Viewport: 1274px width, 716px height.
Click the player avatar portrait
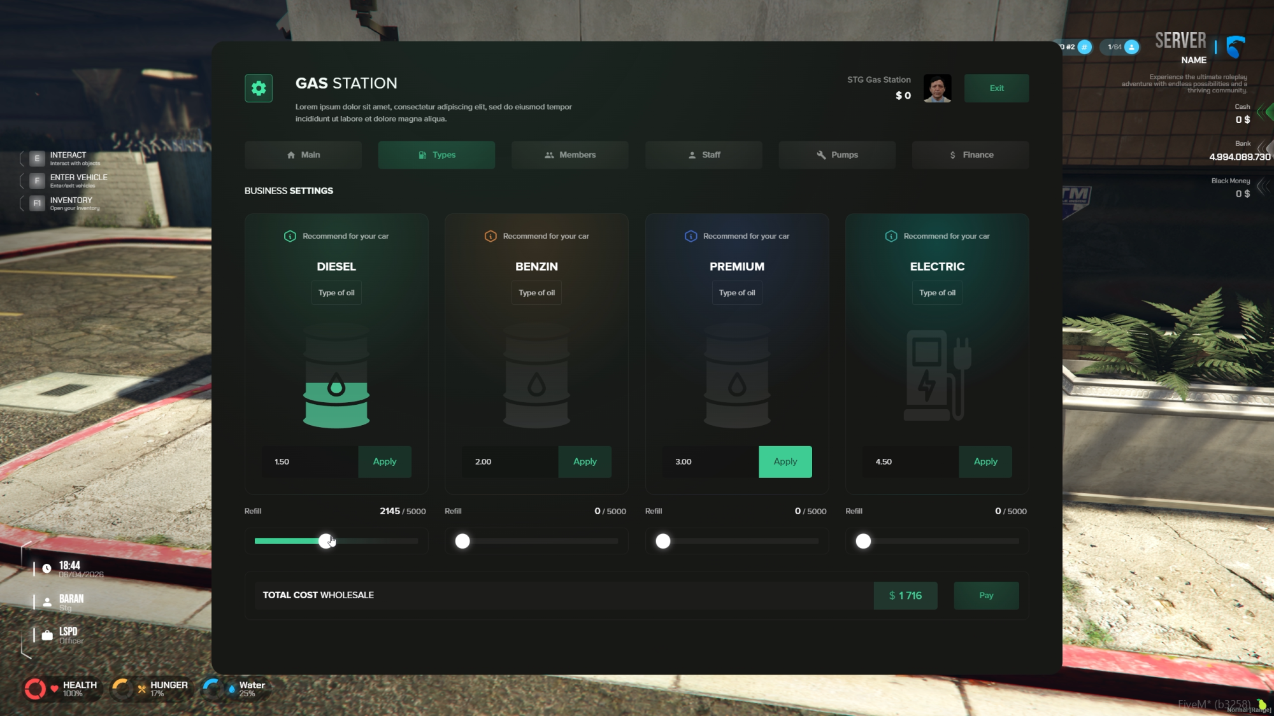point(937,88)
